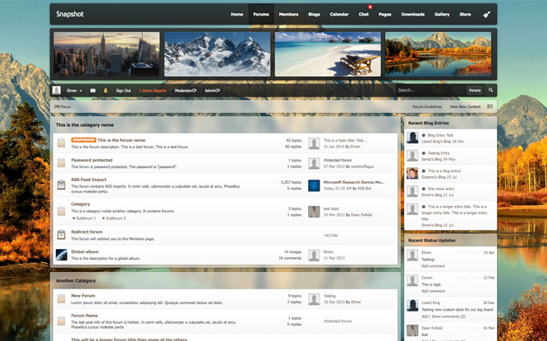Open the Forums search scope dropdown
The height and width of the screenshot is (341, 547).
475,90
